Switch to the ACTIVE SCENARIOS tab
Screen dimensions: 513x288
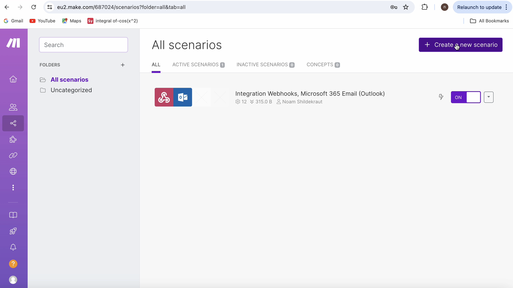(x=199, y=65)
